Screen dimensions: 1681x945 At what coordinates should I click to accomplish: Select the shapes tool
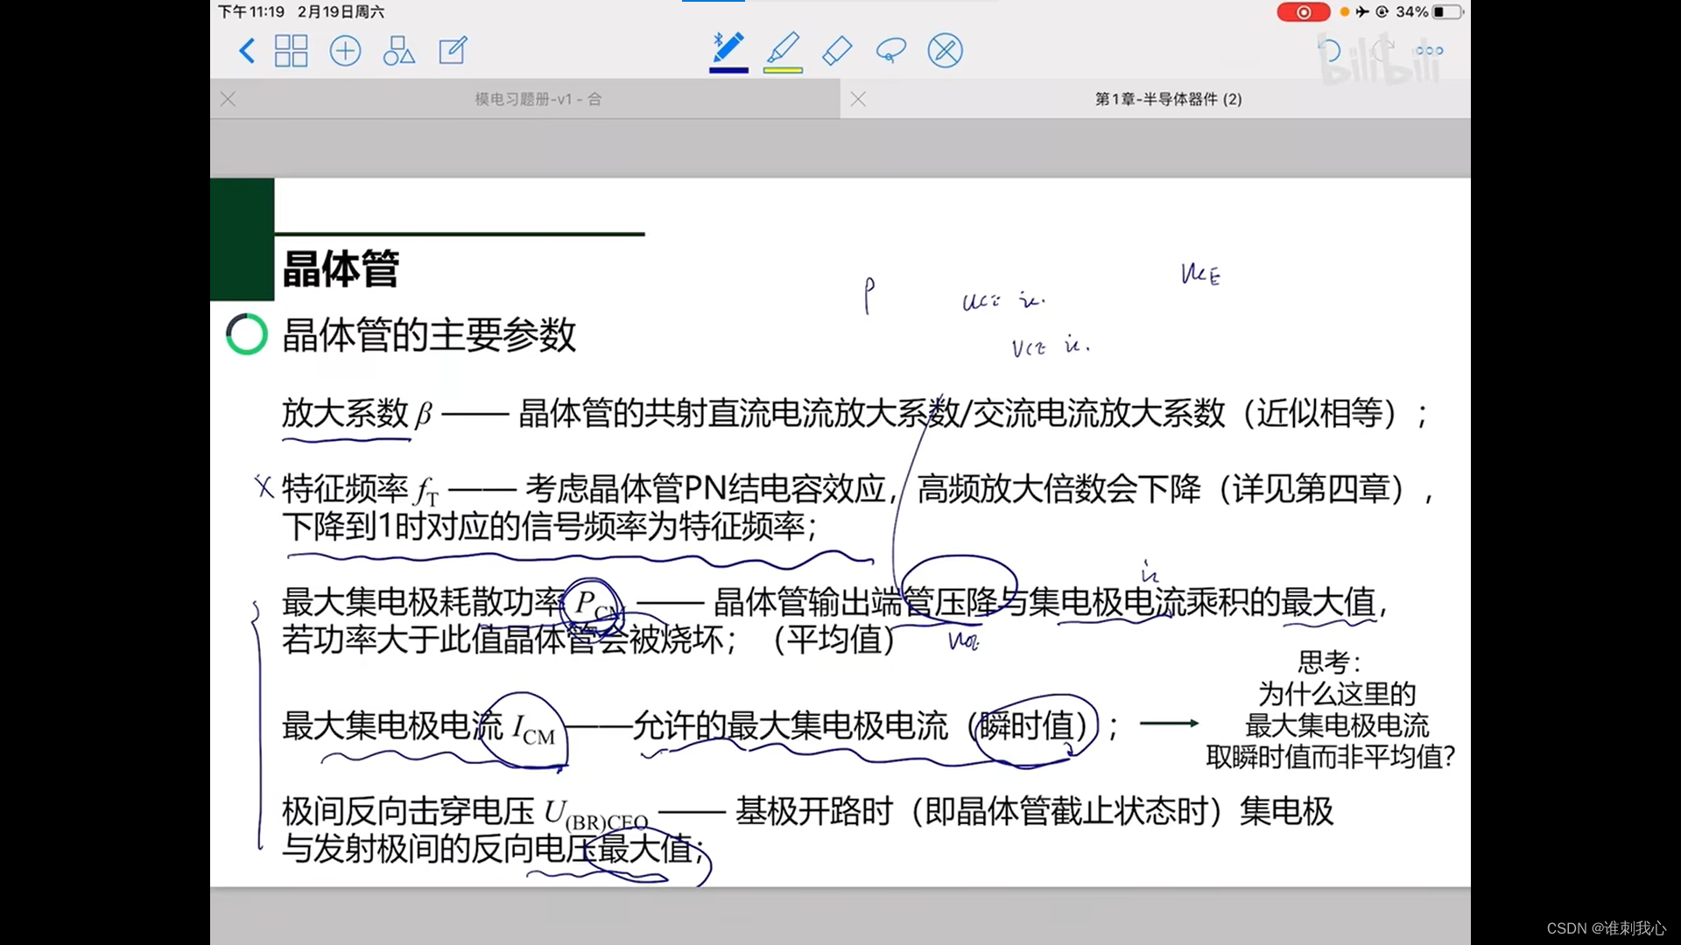398,51
